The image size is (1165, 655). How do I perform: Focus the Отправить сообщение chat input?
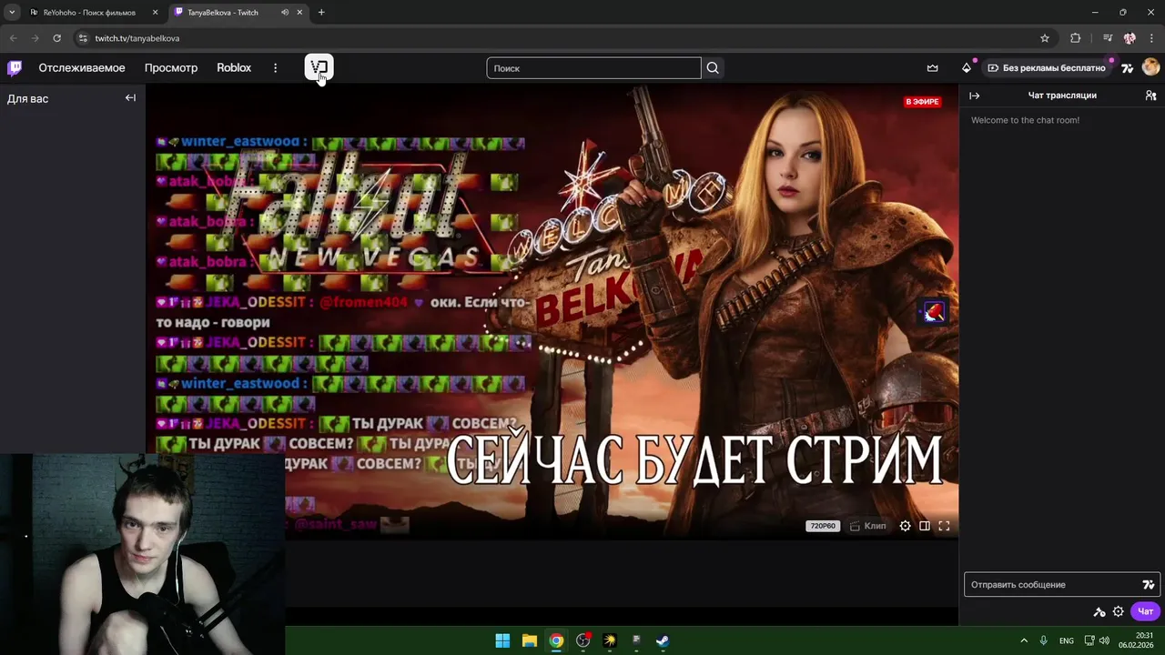pos(1062,585)
